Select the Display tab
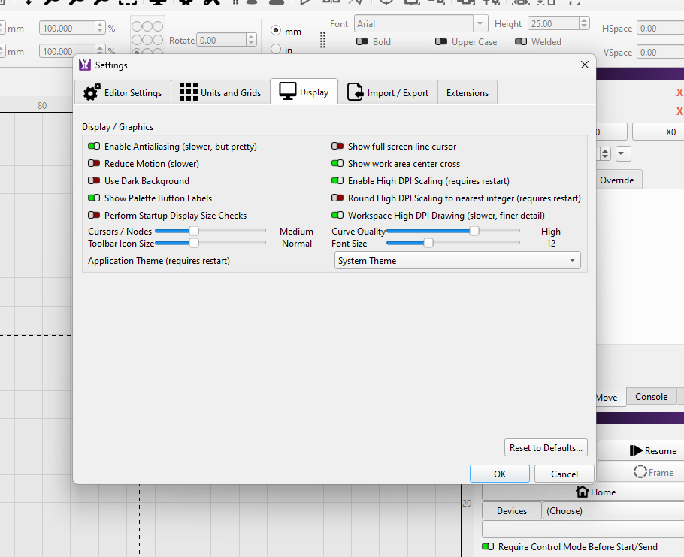This screenshot has width=684, height=557. 304,92
